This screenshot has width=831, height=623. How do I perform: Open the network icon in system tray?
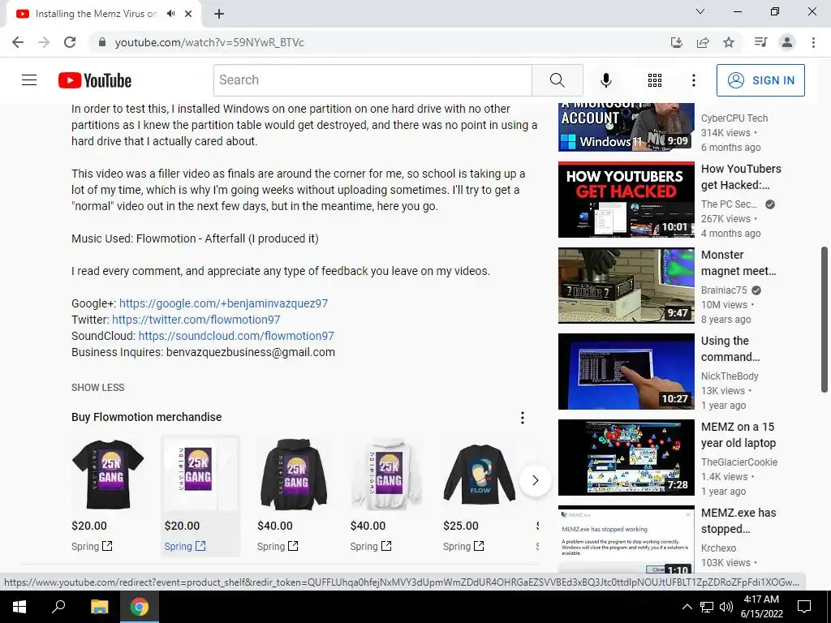[707, 607]
